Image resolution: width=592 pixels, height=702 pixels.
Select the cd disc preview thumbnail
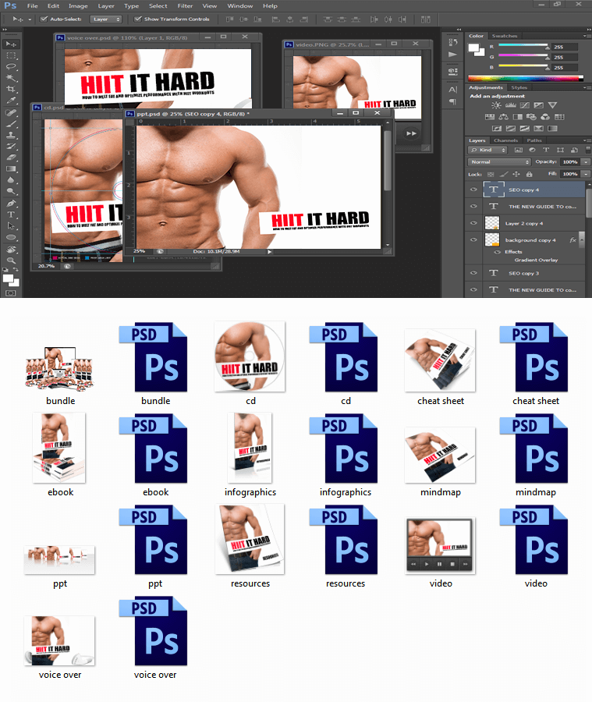pyautogui.click(x=250, y=356)
